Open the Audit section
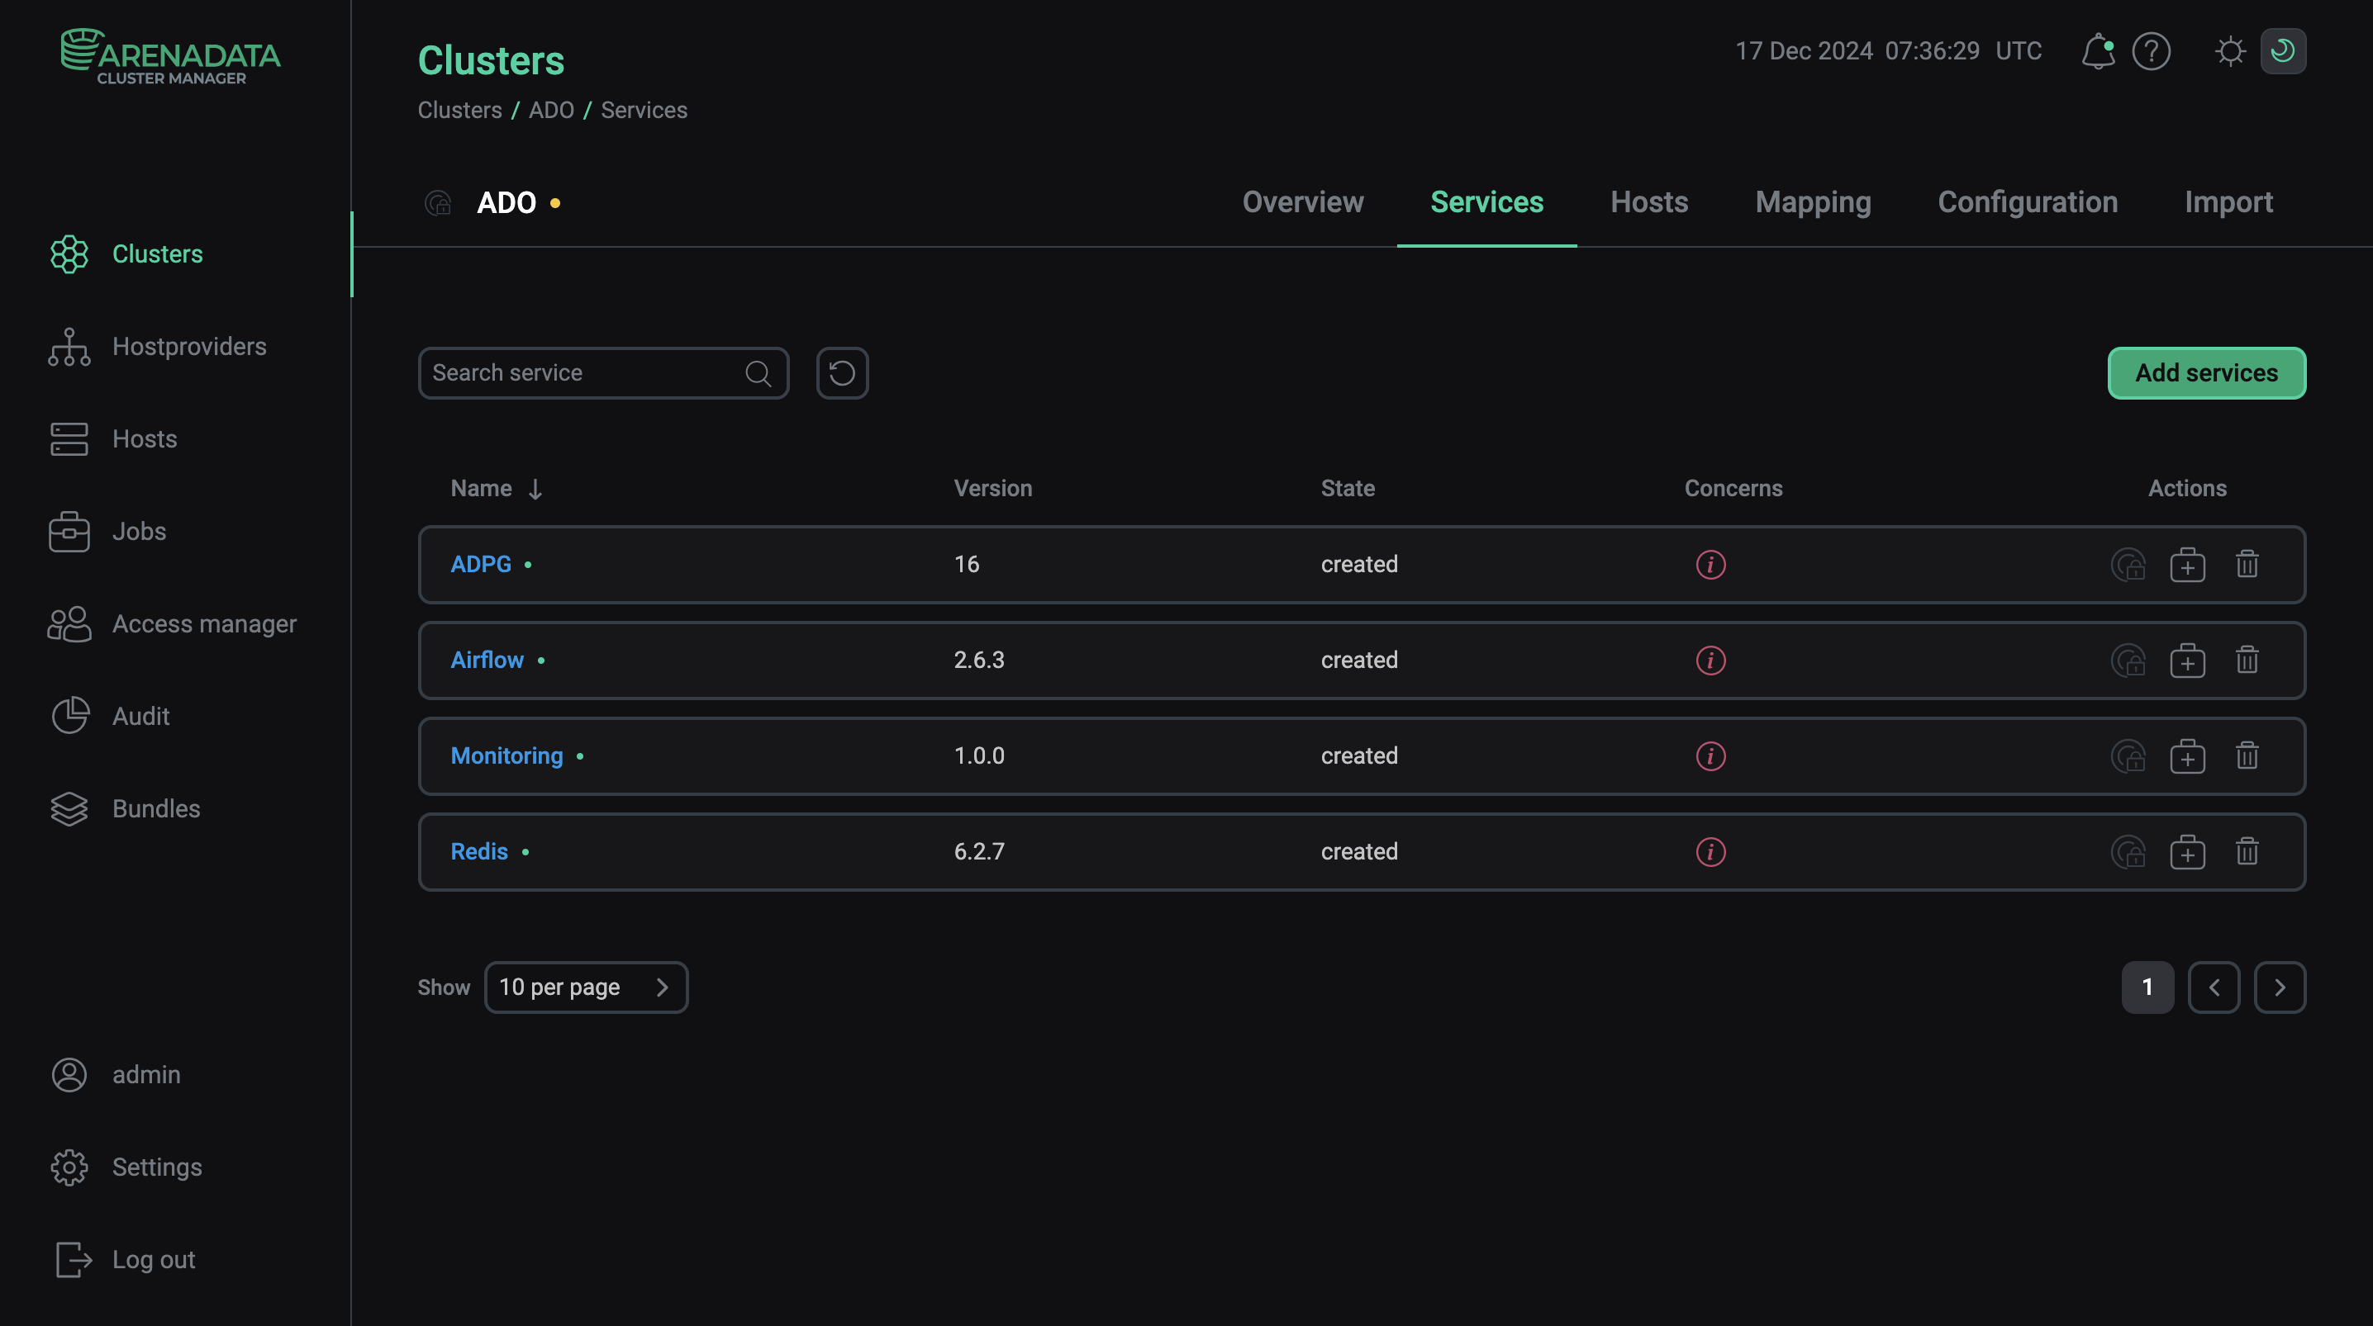2373x1326 pixels. click(141, 716)
